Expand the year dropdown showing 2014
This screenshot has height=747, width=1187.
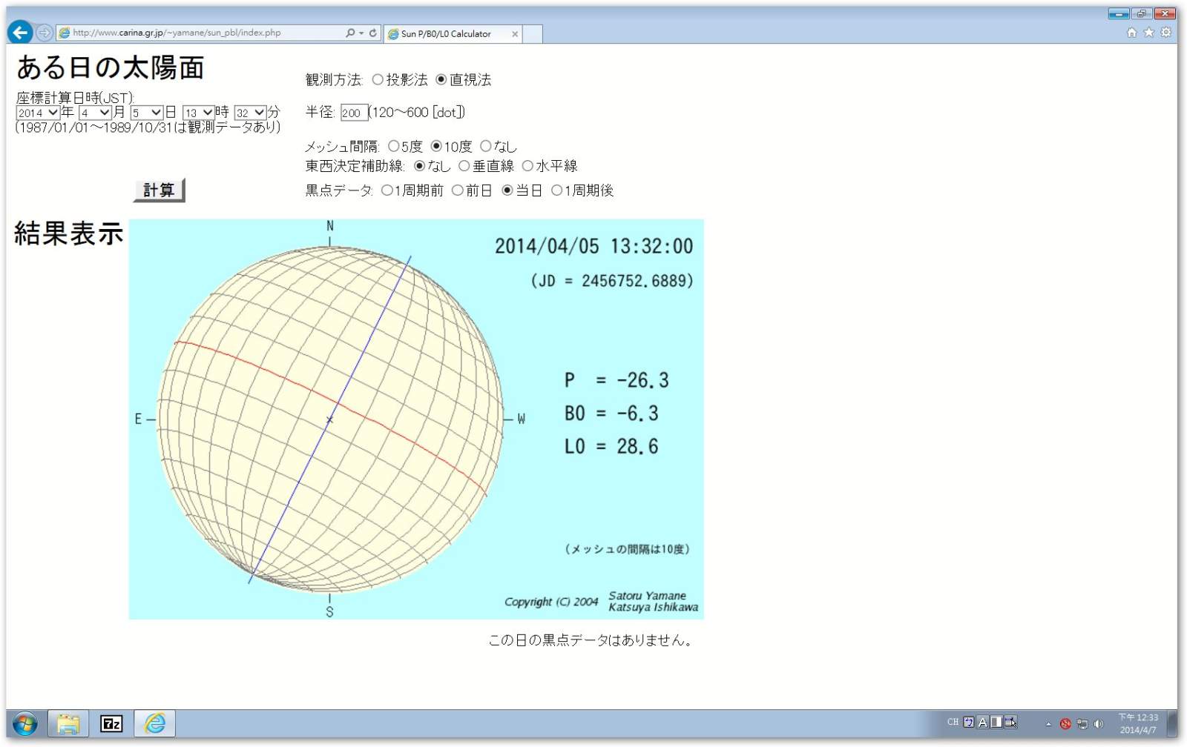pyautogui.click(x=38, y=113)
